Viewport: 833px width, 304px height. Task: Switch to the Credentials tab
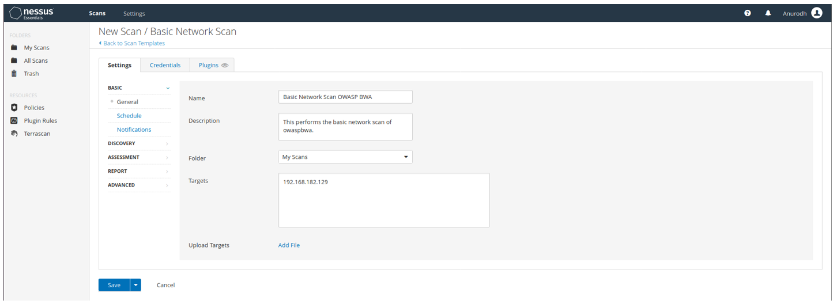pyautogui.click(x=165, y=65)
